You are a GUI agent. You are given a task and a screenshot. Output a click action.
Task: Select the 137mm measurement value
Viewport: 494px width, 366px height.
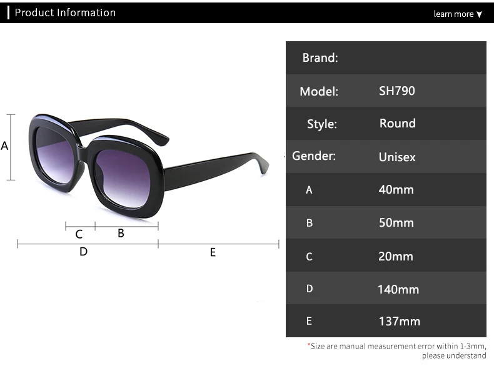click(400, 321)
